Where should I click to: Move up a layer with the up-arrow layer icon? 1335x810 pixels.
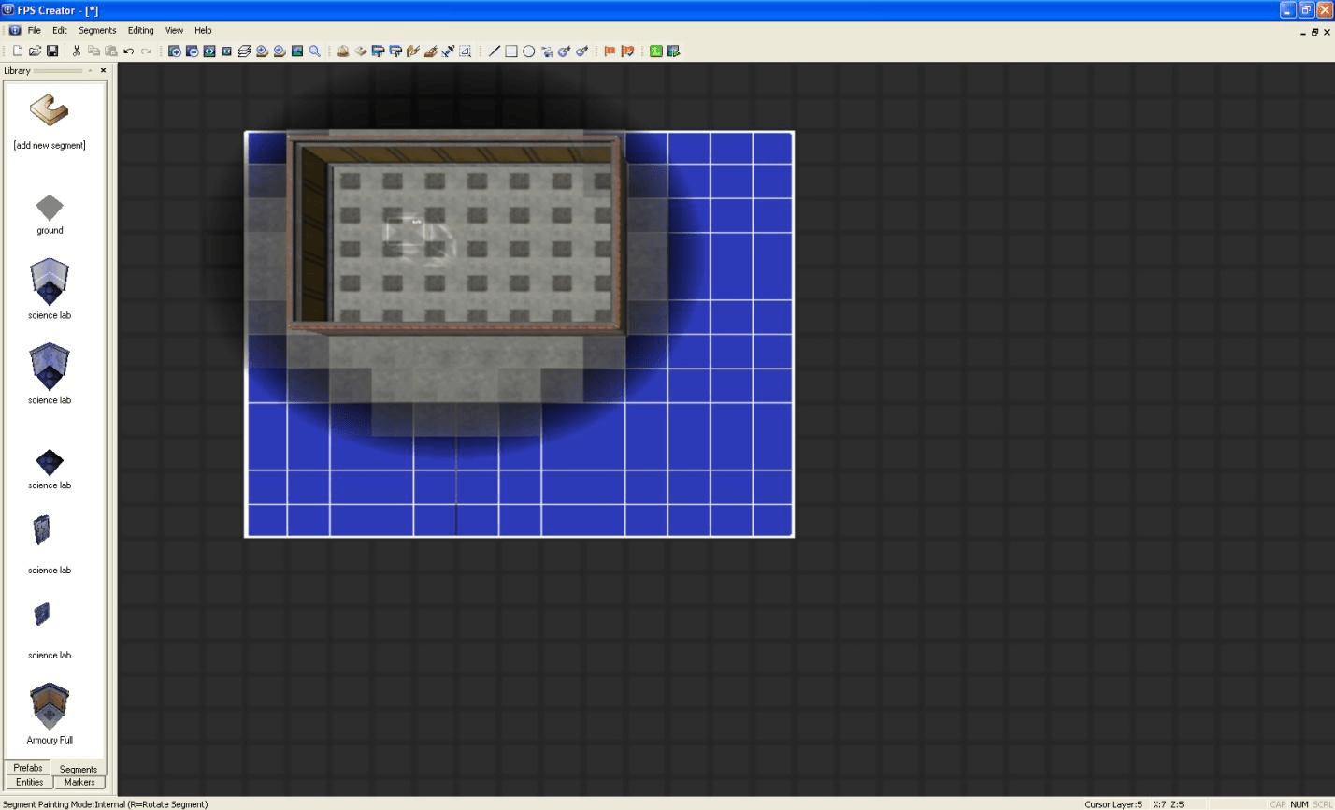click(262, 51)
